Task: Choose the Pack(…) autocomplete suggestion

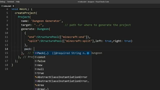Action: coord(62,53)
